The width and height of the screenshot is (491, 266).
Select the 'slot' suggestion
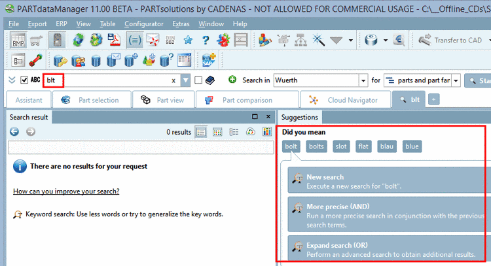tap(341, 146)
